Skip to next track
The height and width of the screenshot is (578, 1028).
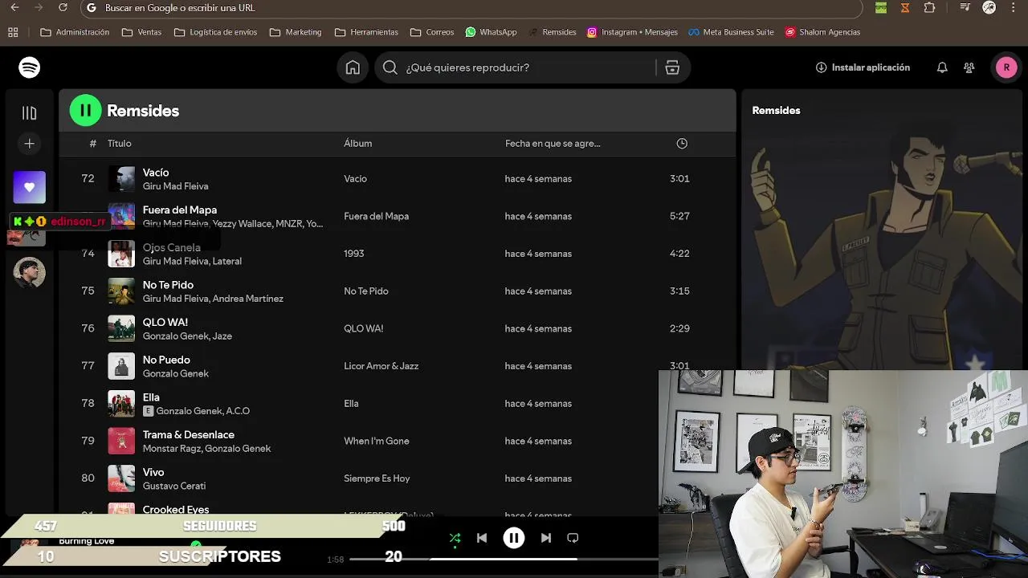tap(546, 538)
